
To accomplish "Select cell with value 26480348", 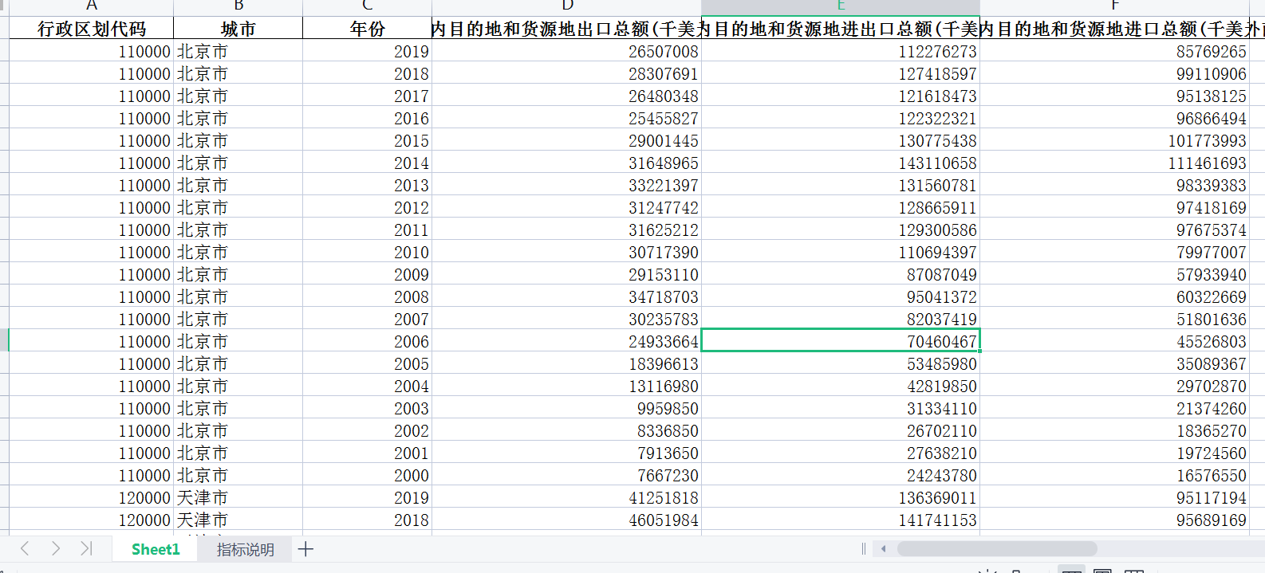I will pyautogui.click(x=566, y=96).
